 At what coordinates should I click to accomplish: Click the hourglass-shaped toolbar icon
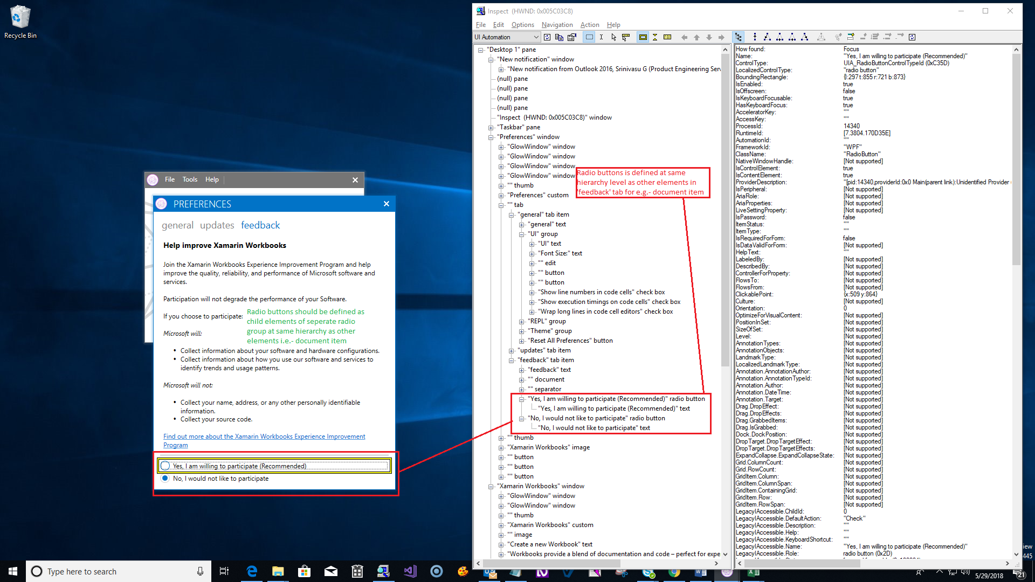[655, 37]
